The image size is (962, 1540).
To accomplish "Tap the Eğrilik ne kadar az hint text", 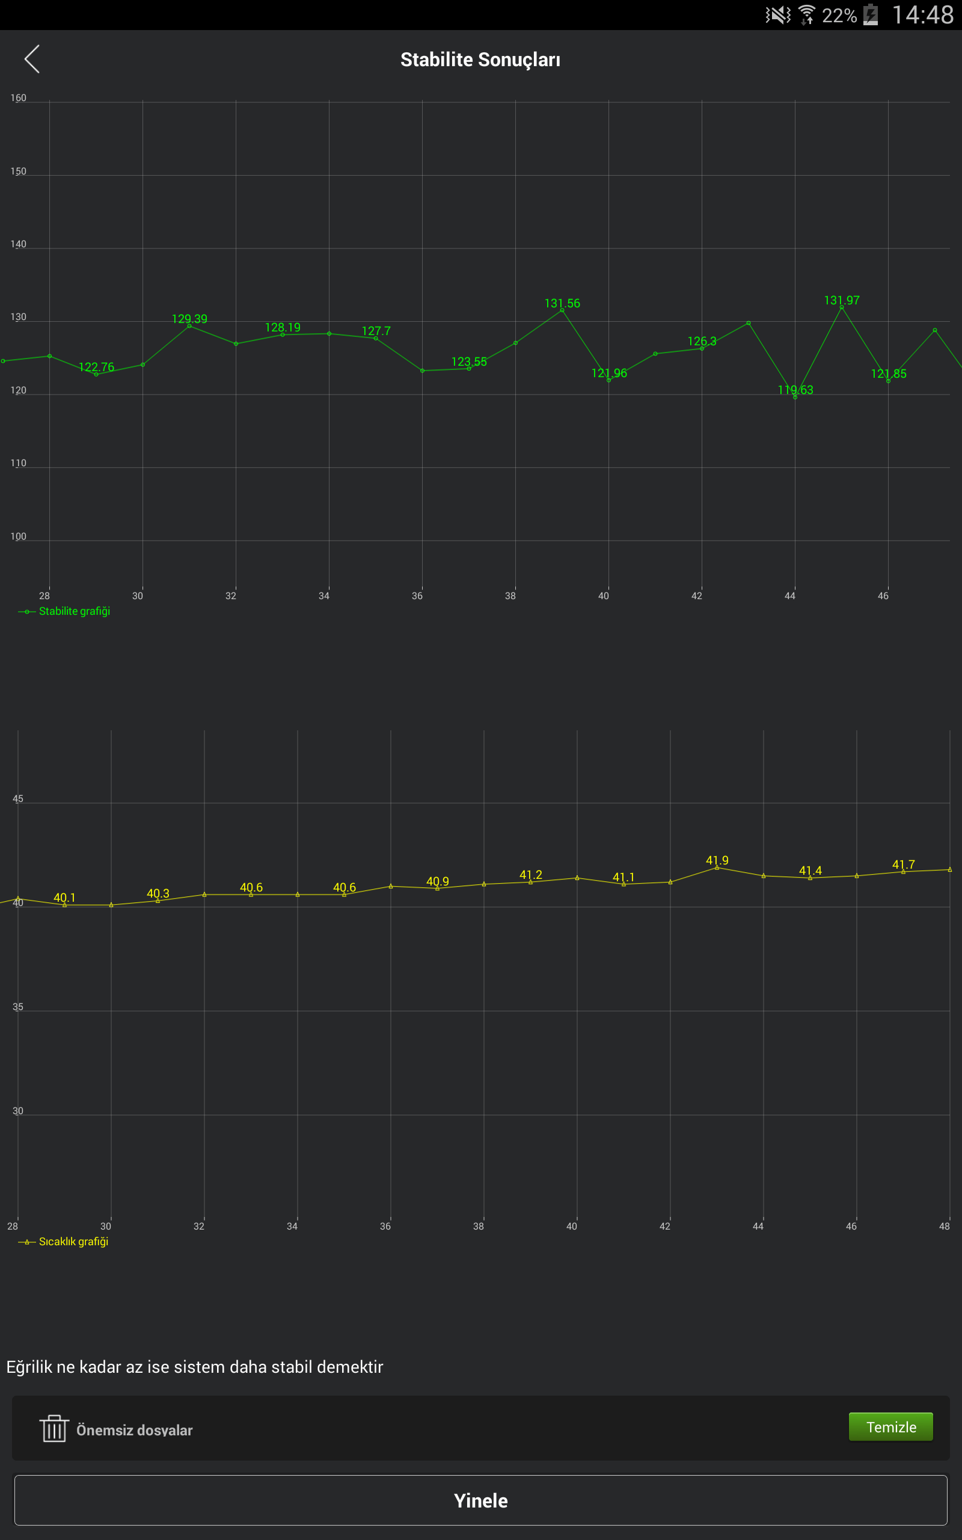I will [195, 1367].
